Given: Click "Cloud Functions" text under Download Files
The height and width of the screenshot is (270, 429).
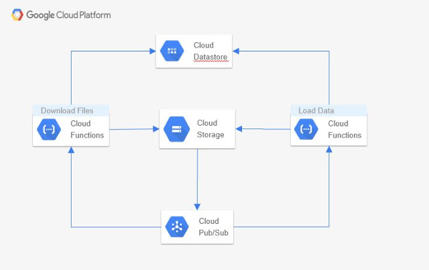Looking at the screenshot, I should point(87,129).
